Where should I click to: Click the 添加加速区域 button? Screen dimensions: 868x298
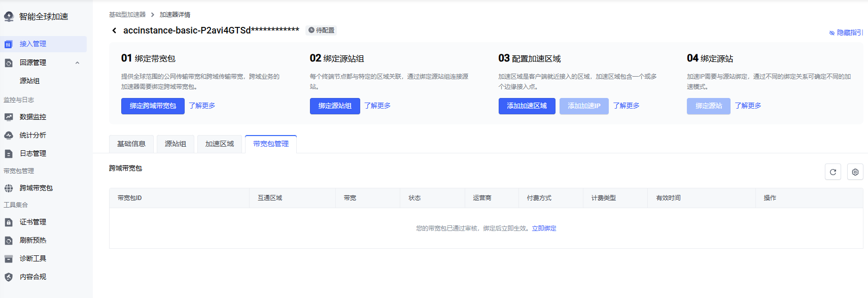pos(527,106)
